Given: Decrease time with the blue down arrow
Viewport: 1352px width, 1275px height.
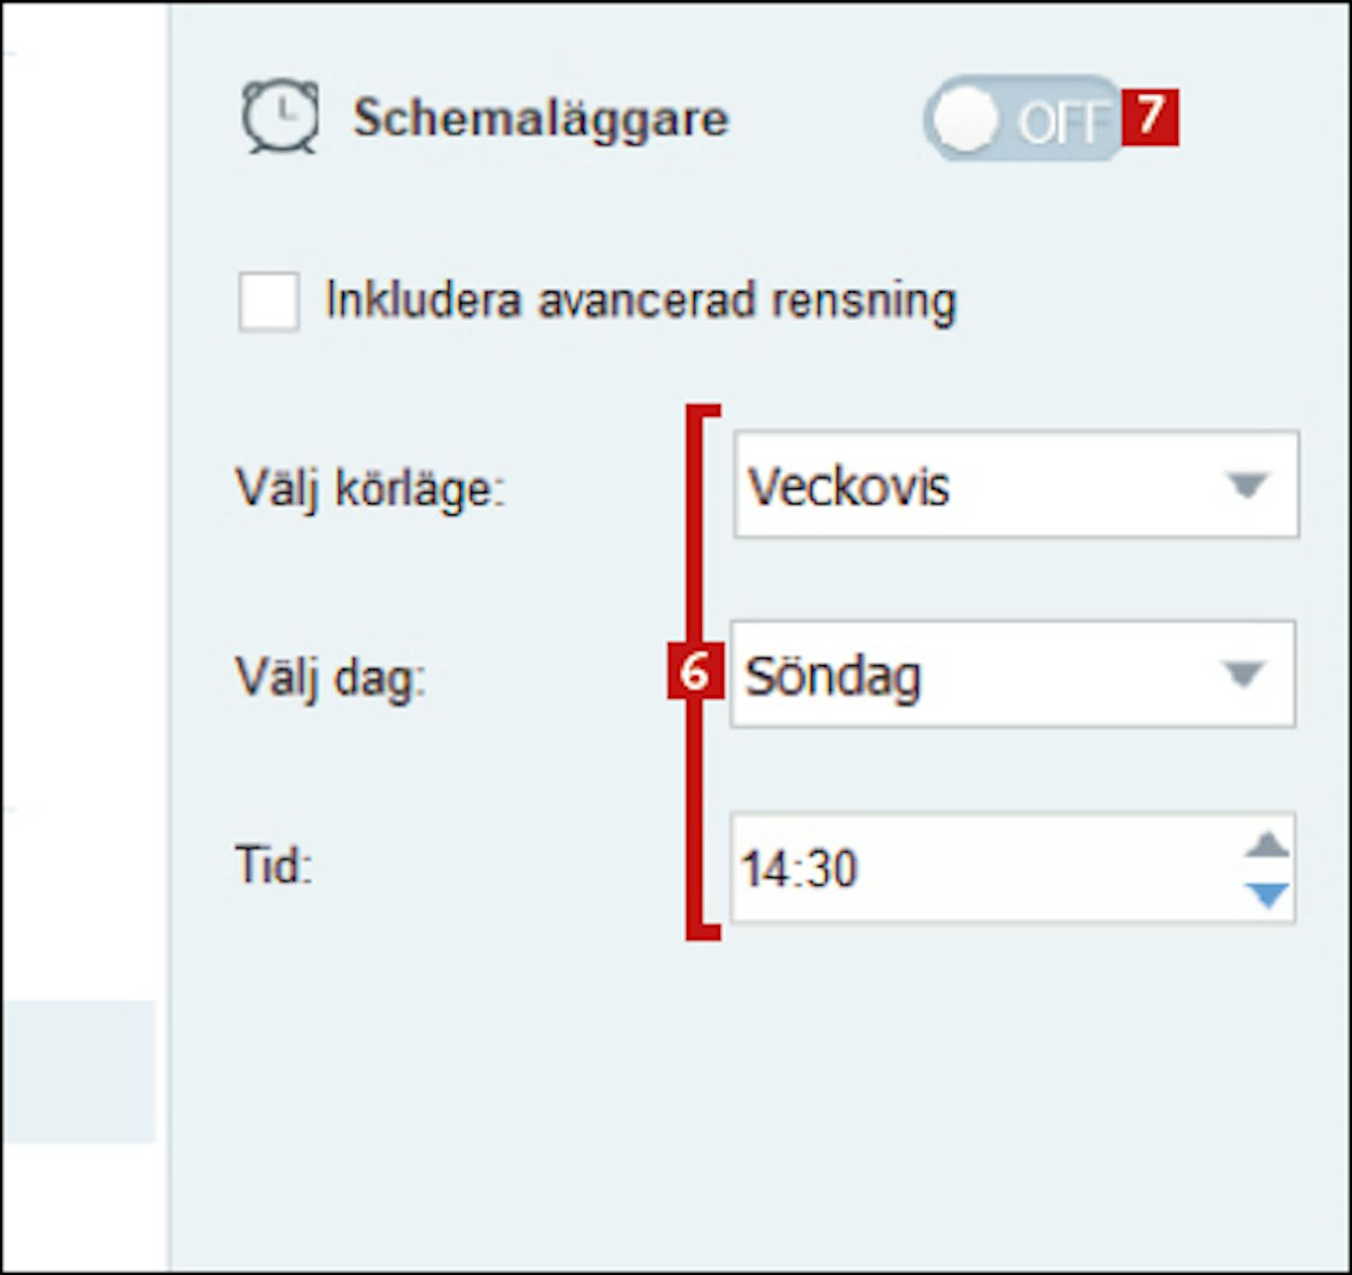Looking at the screenshot, I should coord(1268,895).
